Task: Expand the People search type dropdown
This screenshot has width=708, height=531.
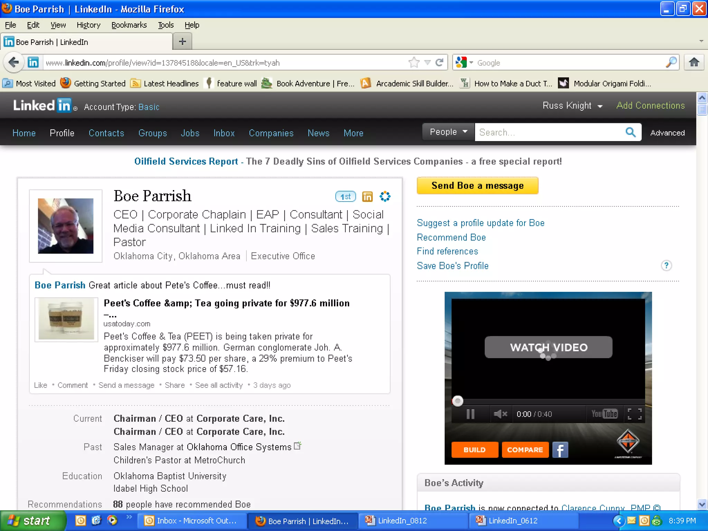Action: tap(448, 132)
